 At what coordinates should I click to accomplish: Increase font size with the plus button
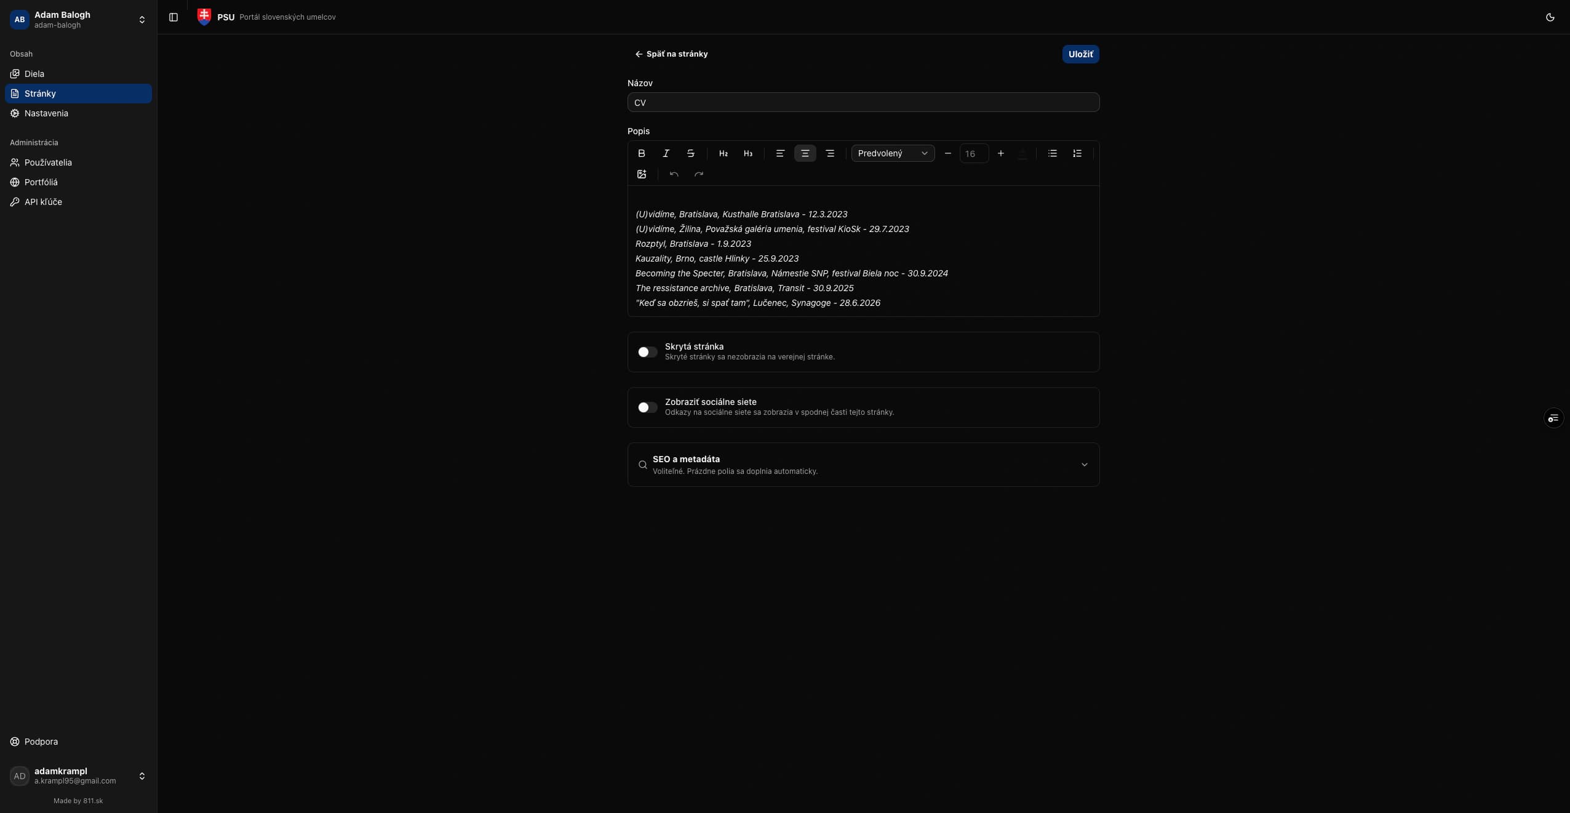click(1001, 153)
